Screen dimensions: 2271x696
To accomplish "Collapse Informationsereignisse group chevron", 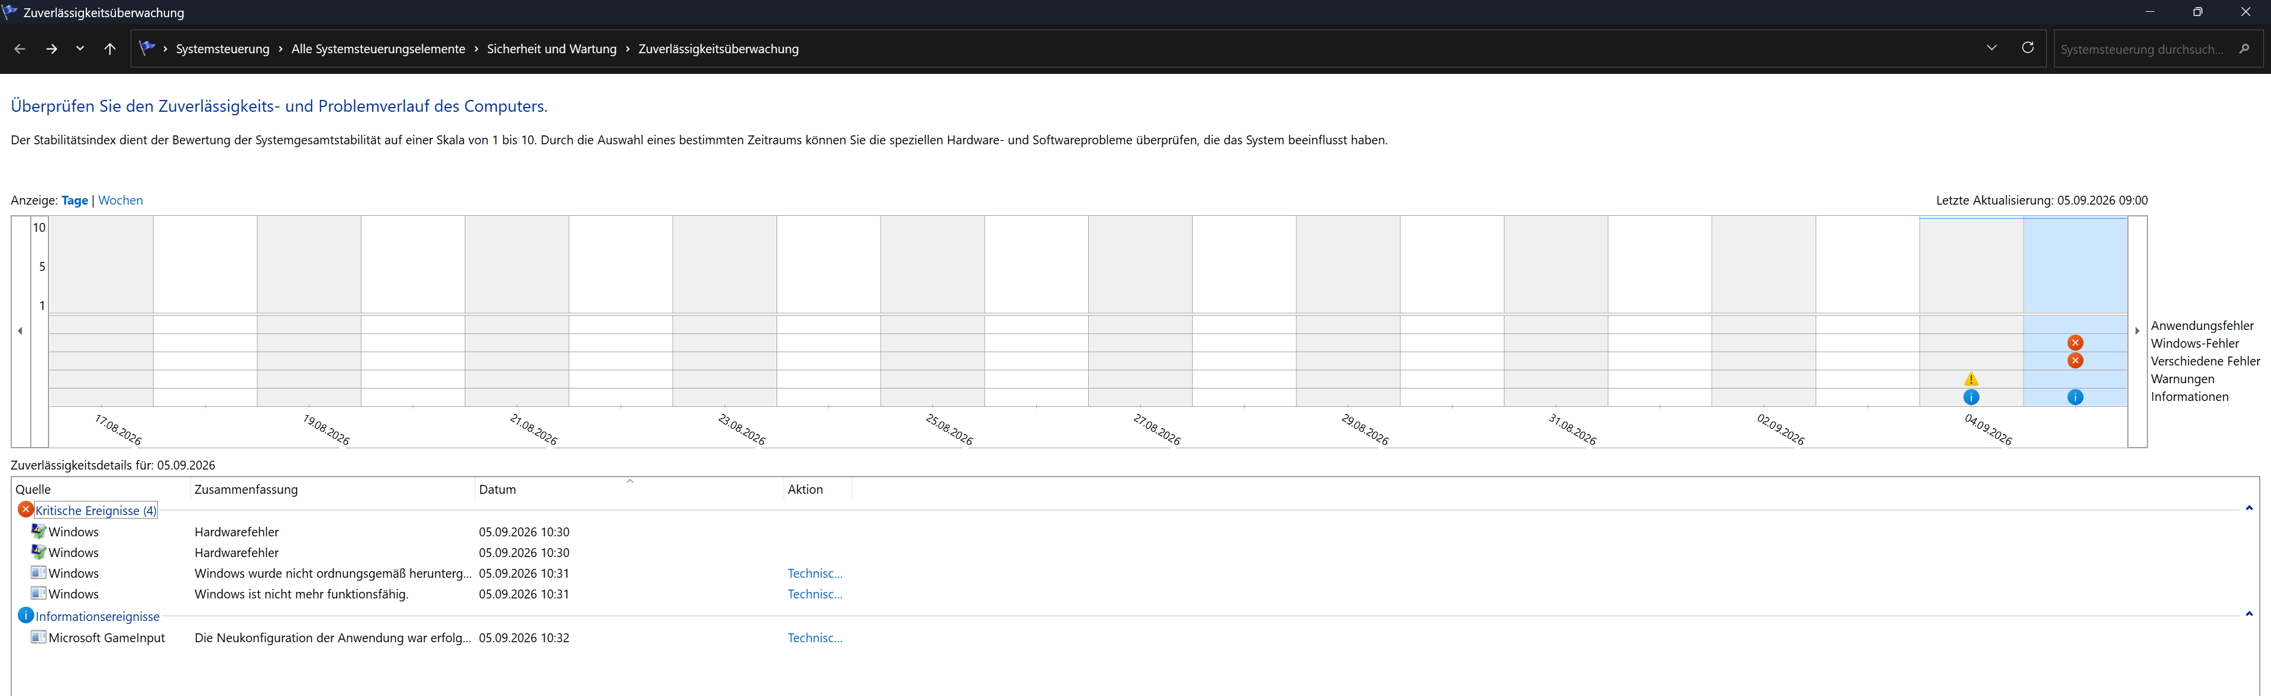I will pos(2249,614).
